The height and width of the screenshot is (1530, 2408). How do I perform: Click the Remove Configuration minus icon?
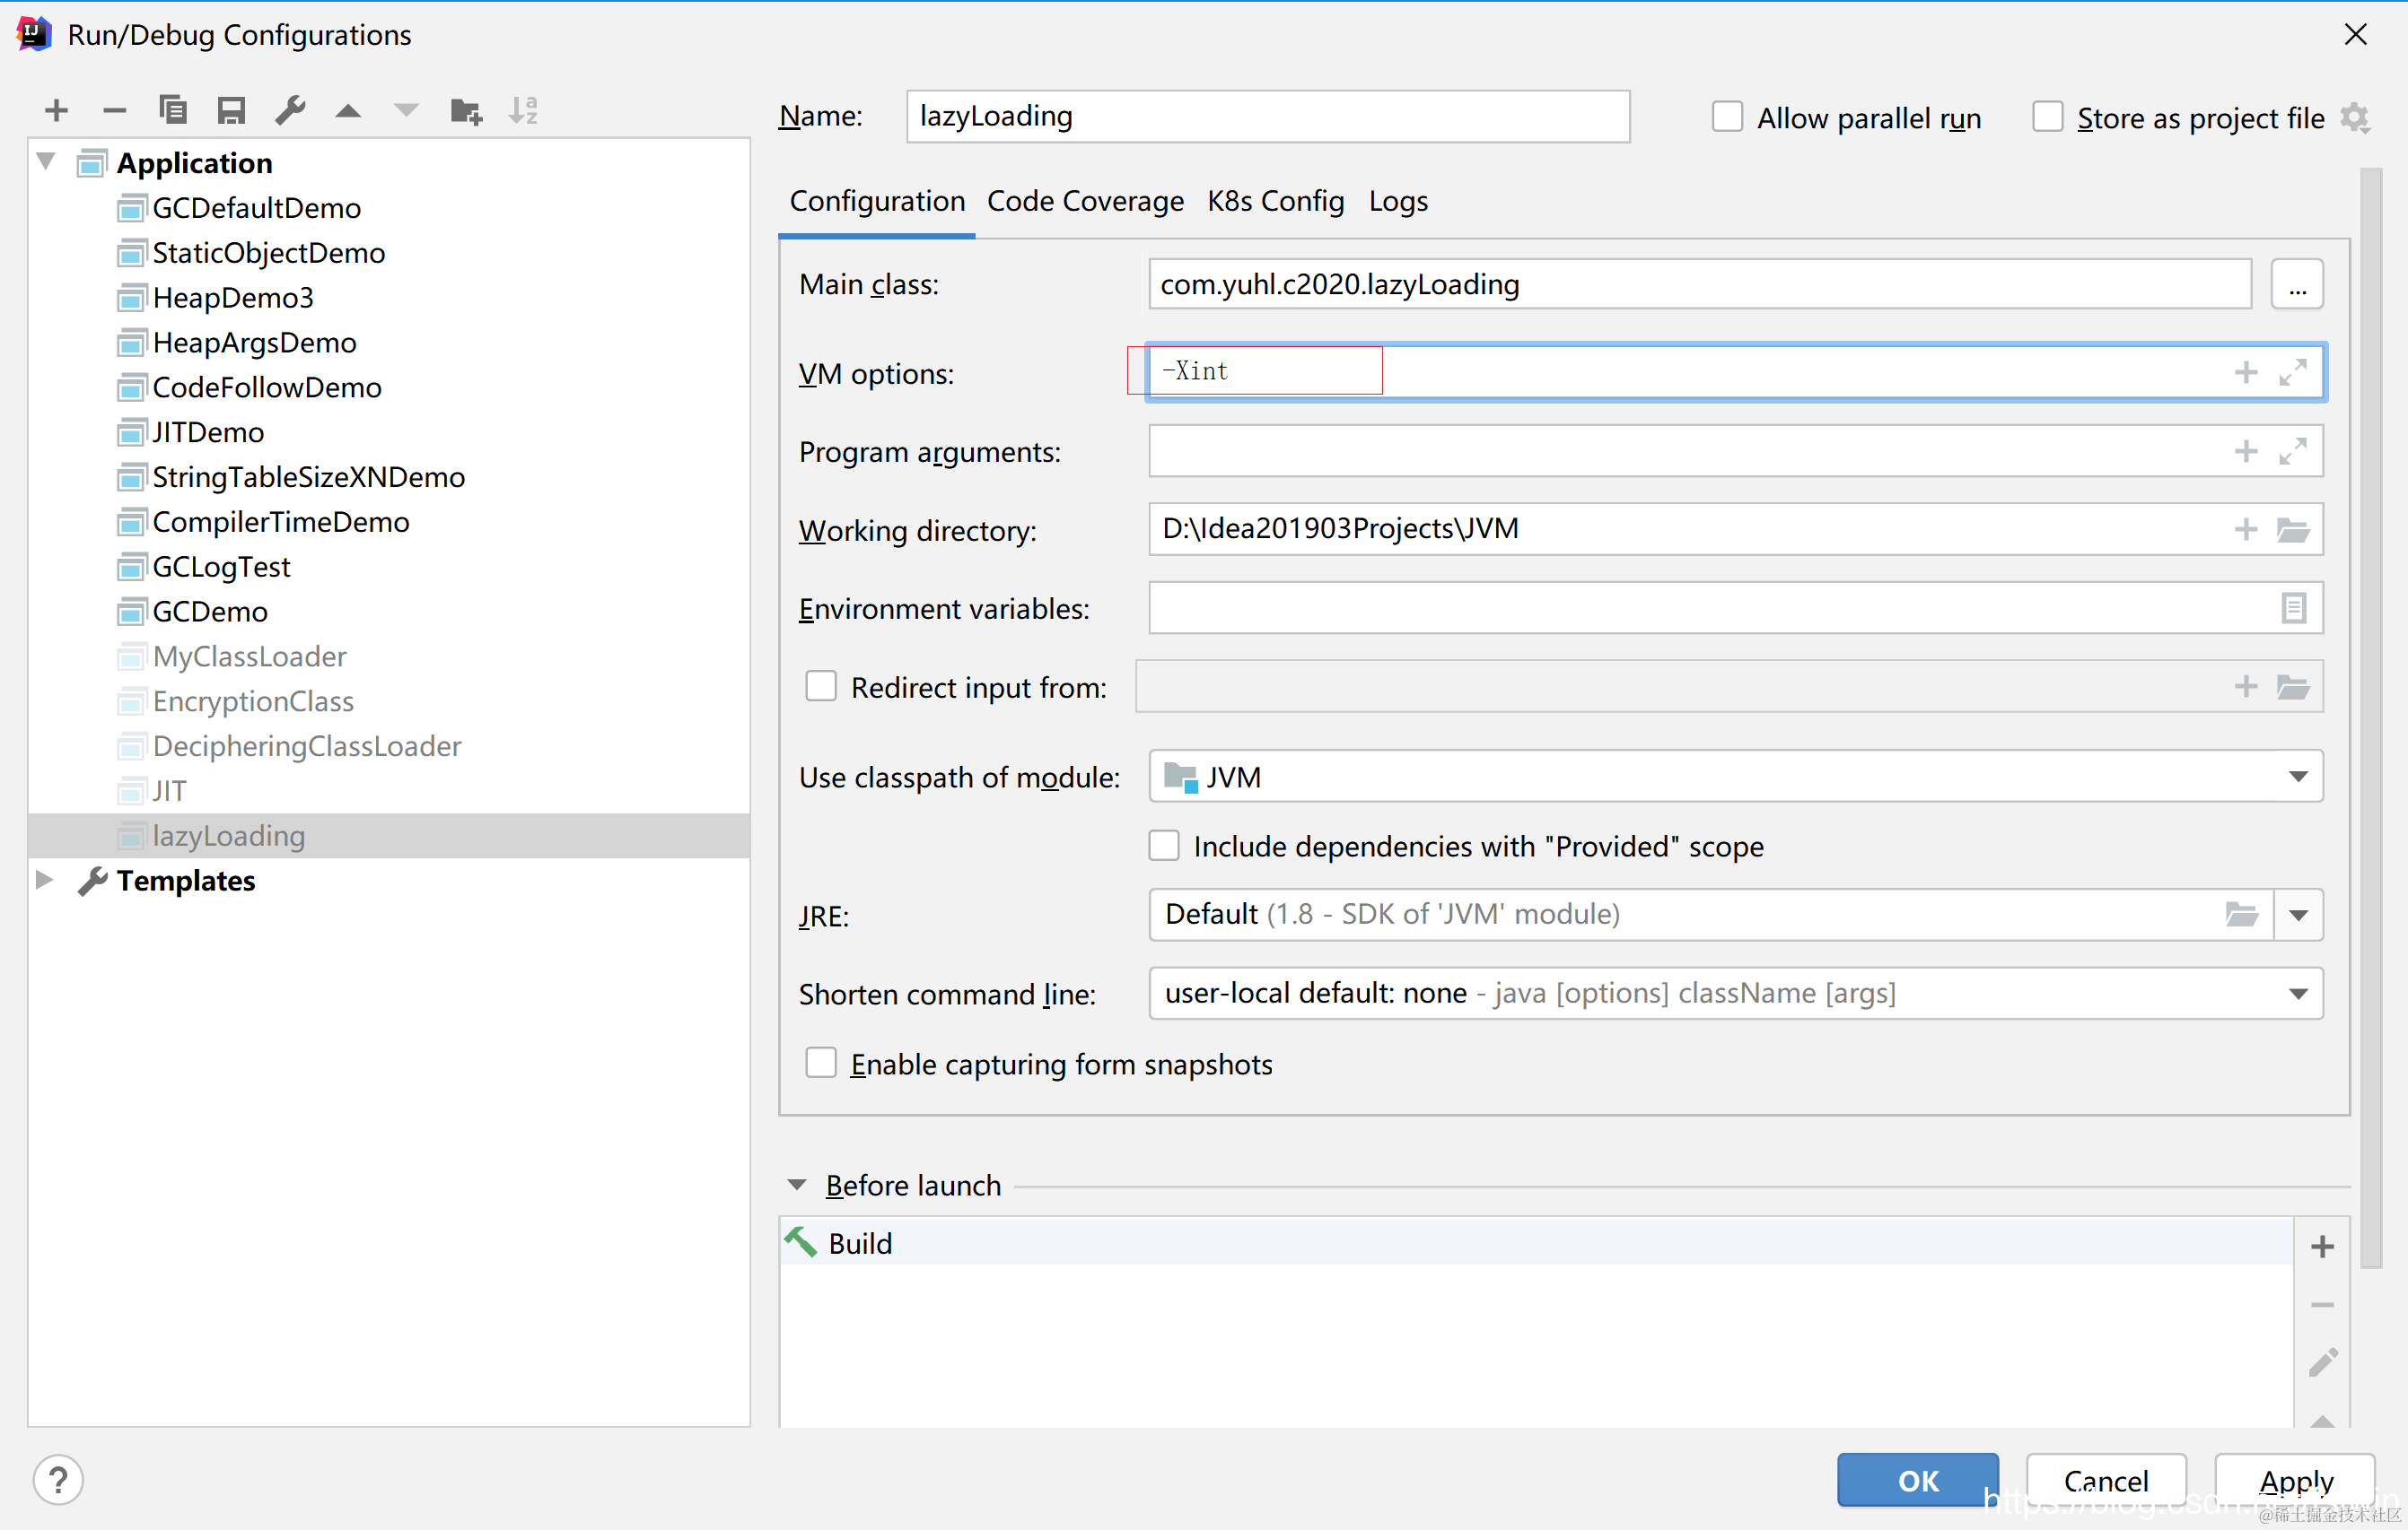click(115, 110)
